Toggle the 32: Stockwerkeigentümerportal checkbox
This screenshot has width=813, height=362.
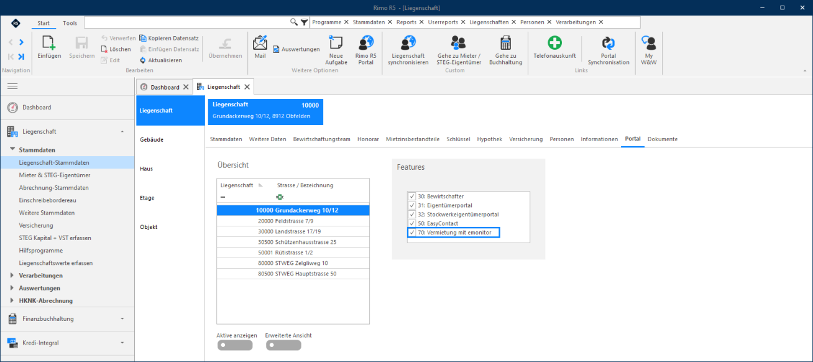point(411,215)
